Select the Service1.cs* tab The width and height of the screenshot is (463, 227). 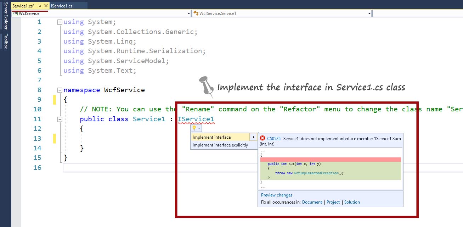(x=23, y=6)
